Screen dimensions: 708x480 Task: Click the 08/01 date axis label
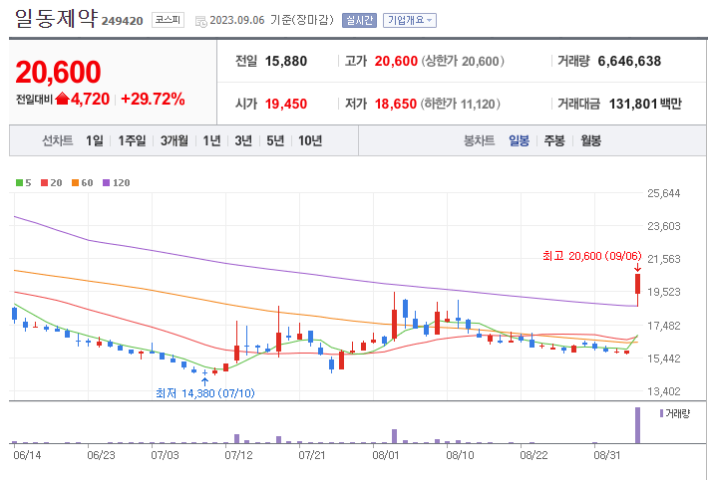pos(386,455)
